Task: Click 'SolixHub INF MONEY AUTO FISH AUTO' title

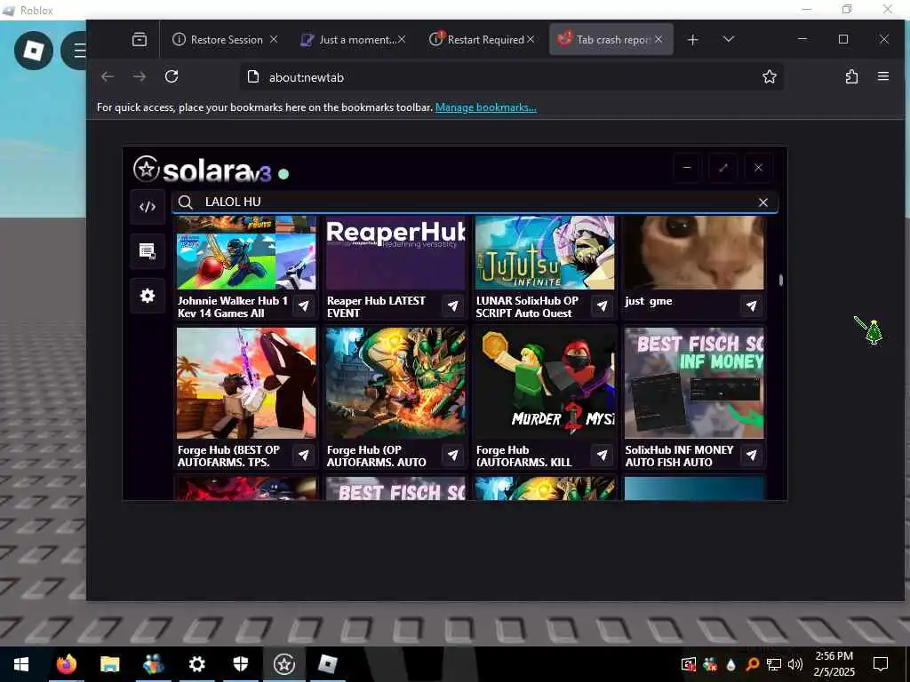Action: [x=679, y=456]
